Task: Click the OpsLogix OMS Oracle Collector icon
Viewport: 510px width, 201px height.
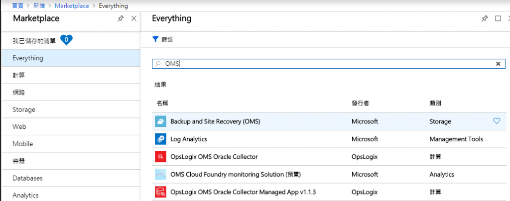Action: click(x=161, y=157)
